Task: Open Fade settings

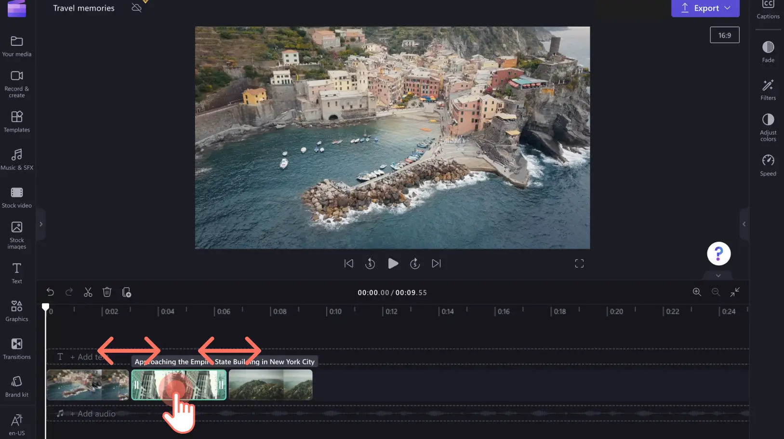Action: tap(768, 52)
